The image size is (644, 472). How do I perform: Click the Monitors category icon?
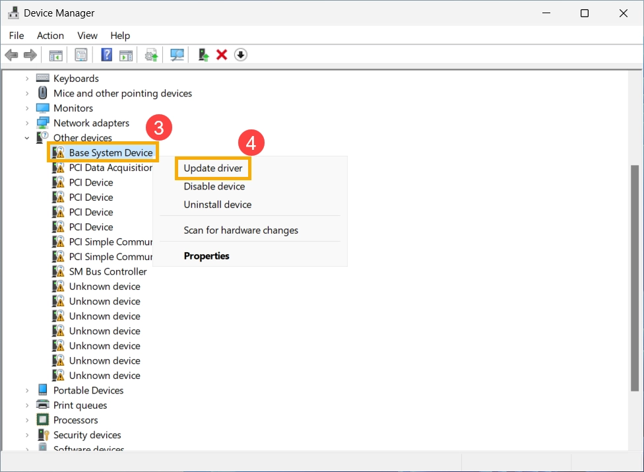coord(43,108)
